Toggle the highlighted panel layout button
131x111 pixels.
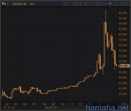point(110,4)
